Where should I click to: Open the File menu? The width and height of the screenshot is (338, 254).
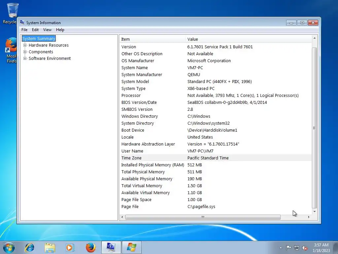[x=24, y=30]
